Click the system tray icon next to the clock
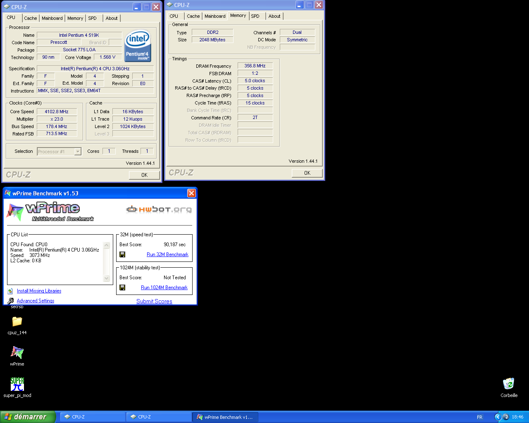Viewport: 529px width, 423px height. (507, 417)
